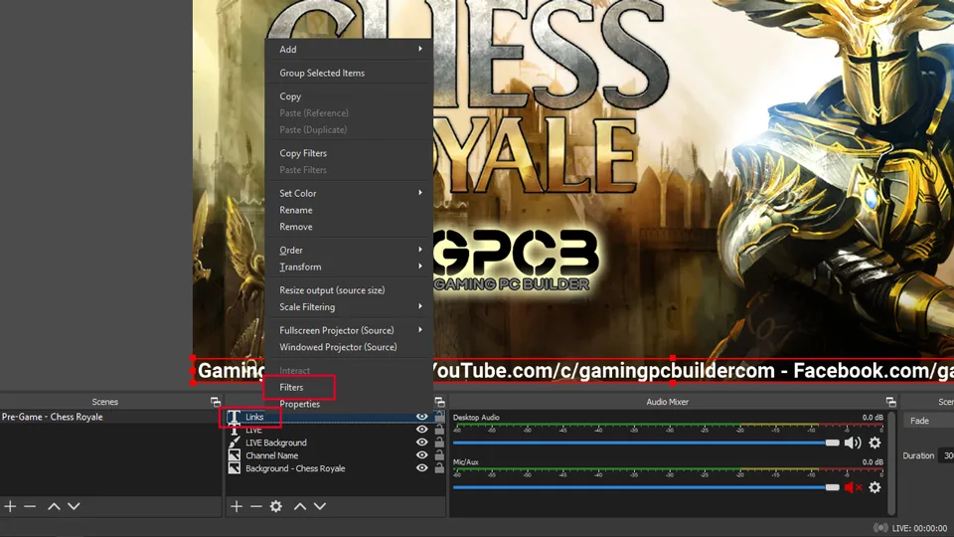
Task: Expand Fullscreen Projector (Source) submenu
Action: [349, 330]
